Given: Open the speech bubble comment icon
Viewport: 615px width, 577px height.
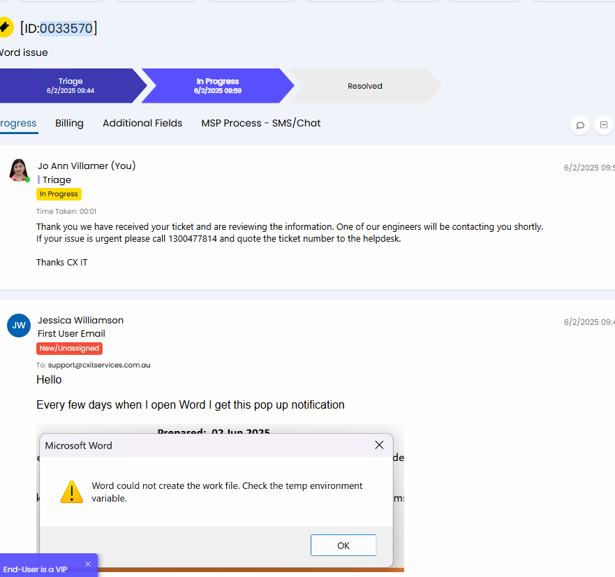Looking at the screenshot, I should click(580, 125).
